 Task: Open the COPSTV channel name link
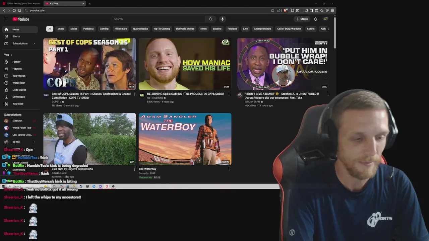coord(56,102)
